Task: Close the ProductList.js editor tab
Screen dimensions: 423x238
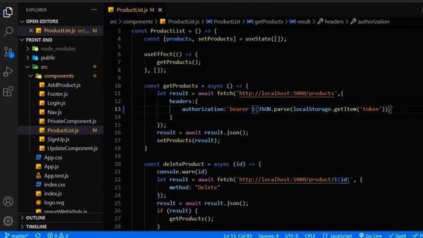Action: [160, 10]
